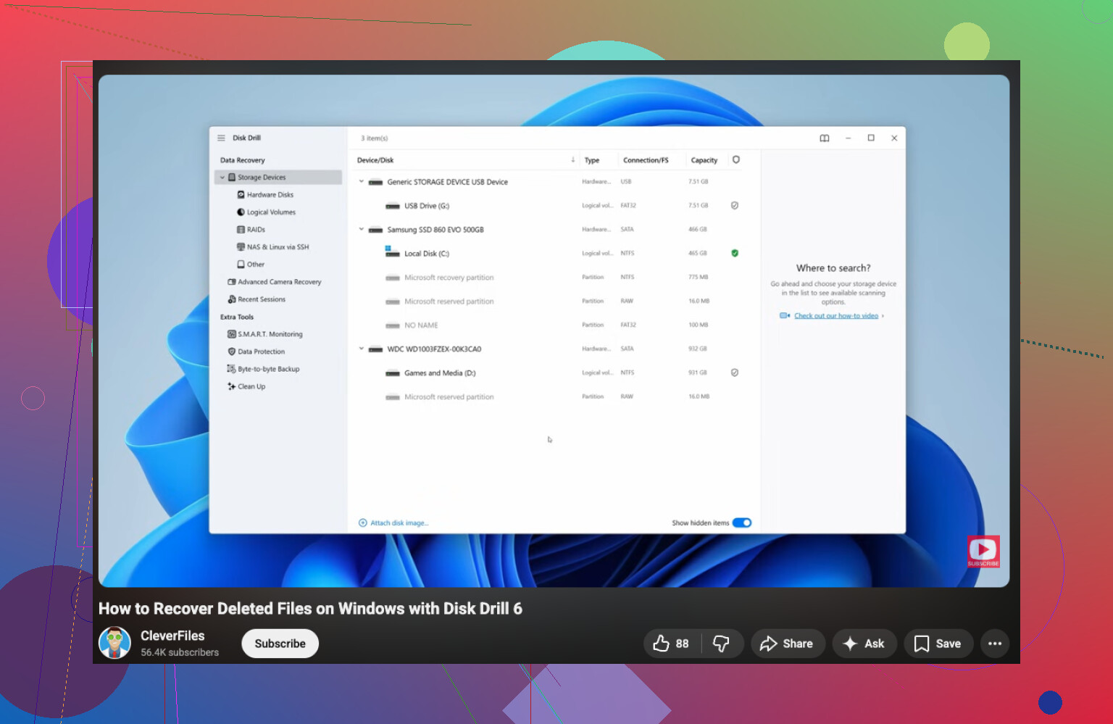Open Recent Sessions

coord(257,299)
